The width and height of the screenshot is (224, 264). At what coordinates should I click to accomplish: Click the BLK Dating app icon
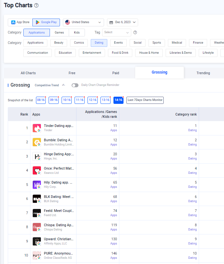tap(37, 199)
